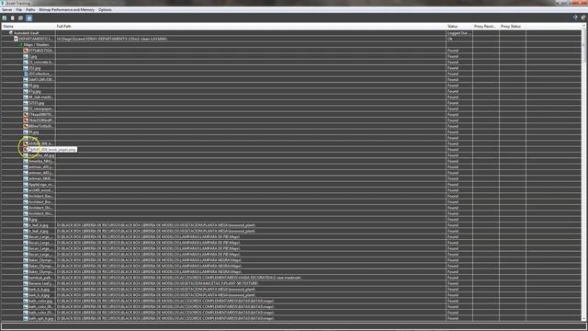Click the Proxy Resolution column header
The width and height of the screenshot is (588, 331).
point(486,27)
